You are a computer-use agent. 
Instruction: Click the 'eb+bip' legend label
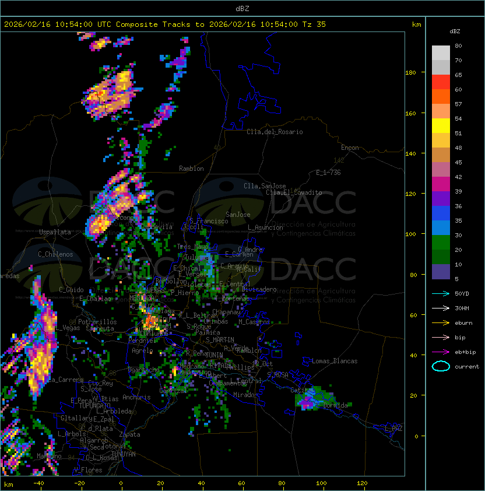tap(465, 352)
